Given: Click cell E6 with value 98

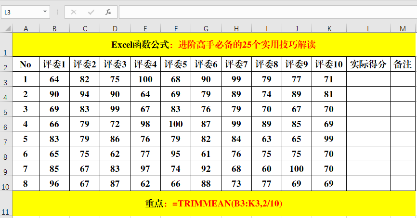Looking at the screenshot, I should tap(145, 124).
